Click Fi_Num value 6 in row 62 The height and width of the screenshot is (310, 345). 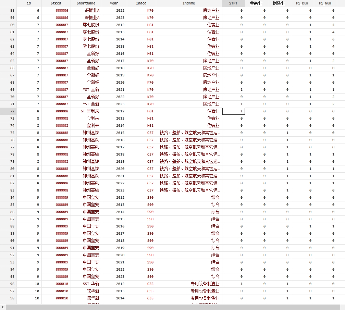pos(333,39)
